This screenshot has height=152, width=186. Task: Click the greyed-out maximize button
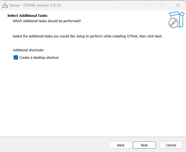coord(162,5)
